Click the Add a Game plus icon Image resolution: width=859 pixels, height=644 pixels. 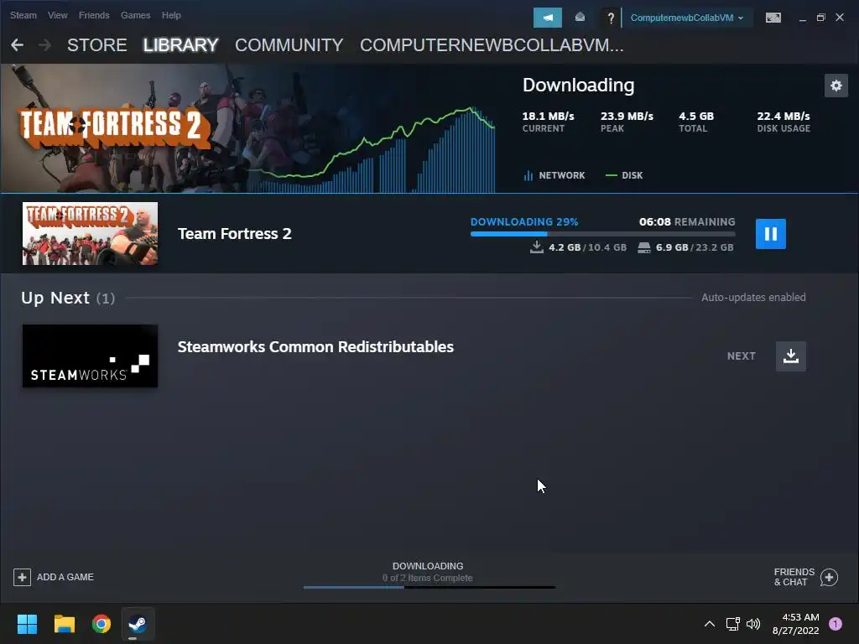(x=22, y=577)
